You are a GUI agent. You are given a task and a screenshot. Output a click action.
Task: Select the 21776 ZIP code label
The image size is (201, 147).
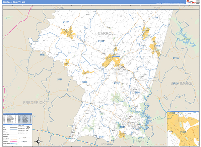click(x=84, y=82)
